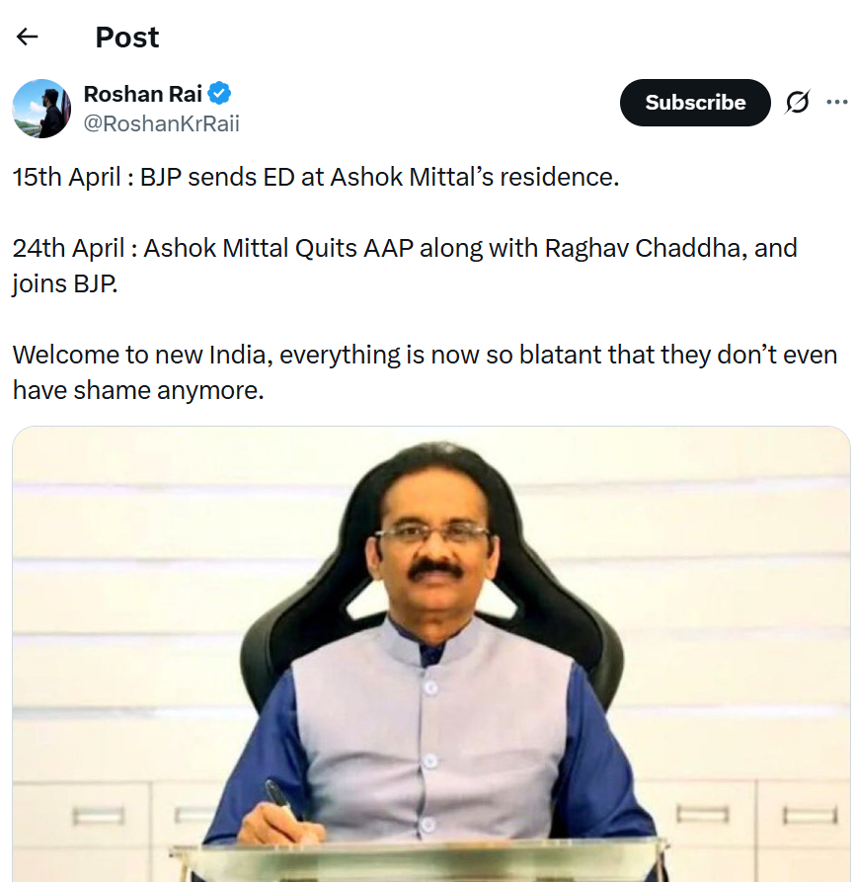Click the blue verified badge

[219, 94]
